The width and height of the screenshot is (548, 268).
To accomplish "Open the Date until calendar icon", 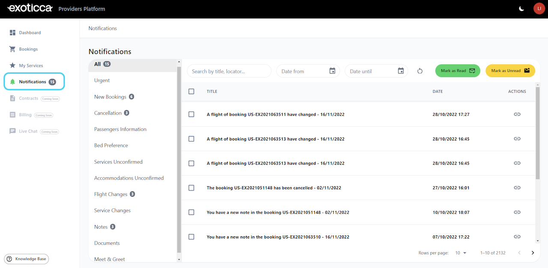I will click(401, 71).
